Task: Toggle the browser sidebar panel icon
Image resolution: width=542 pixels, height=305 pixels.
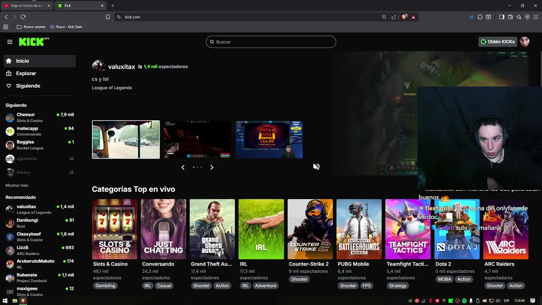Action: tap(502, 17)
